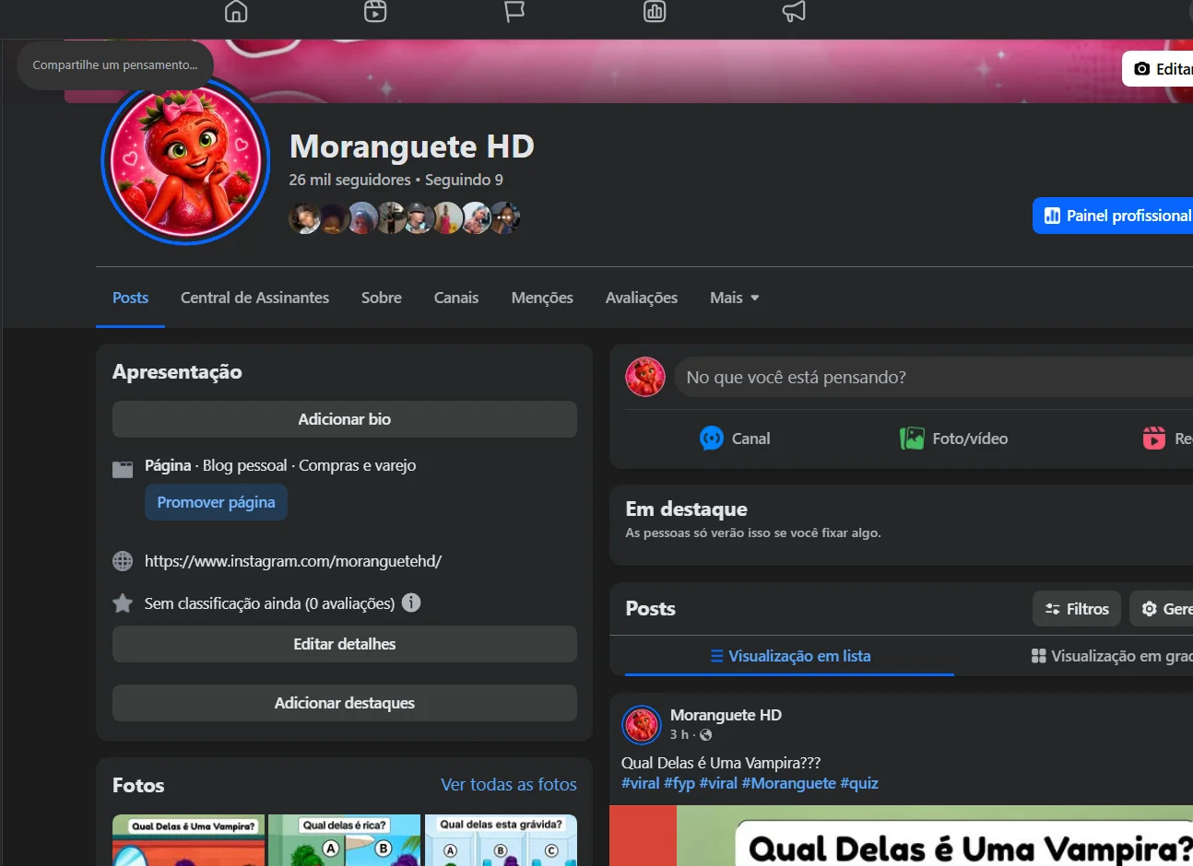This screenshot has height=866, width=1193.
Task: Select the Posts tab
Action: (x=130, y=298)
